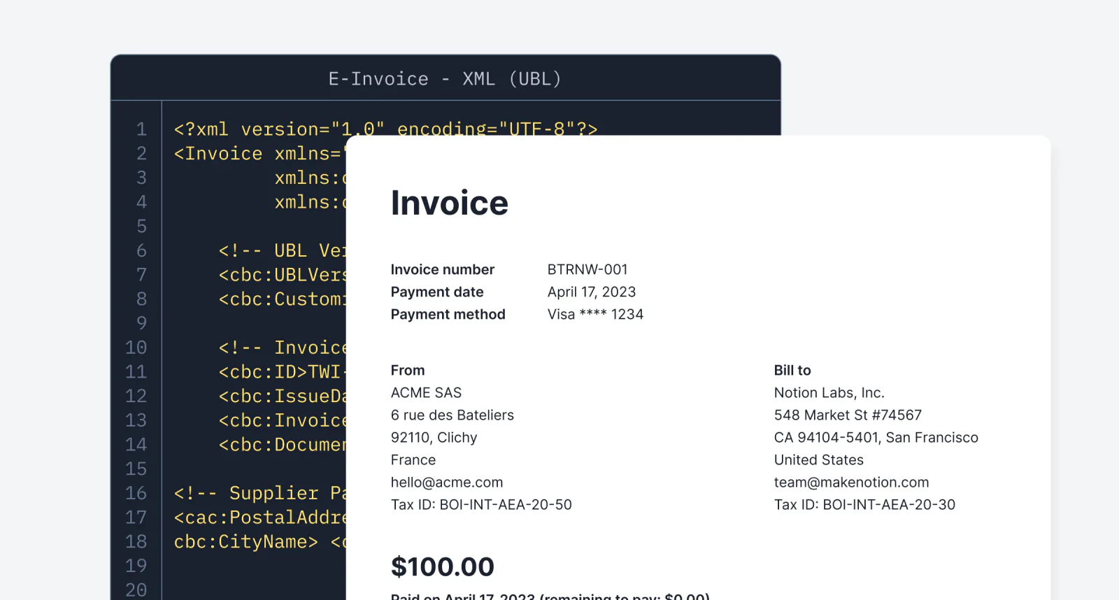Click line number 5 in the gutter
This screenshot has height=600, width=1119.
pyautogui.click(x=141, y=227)
